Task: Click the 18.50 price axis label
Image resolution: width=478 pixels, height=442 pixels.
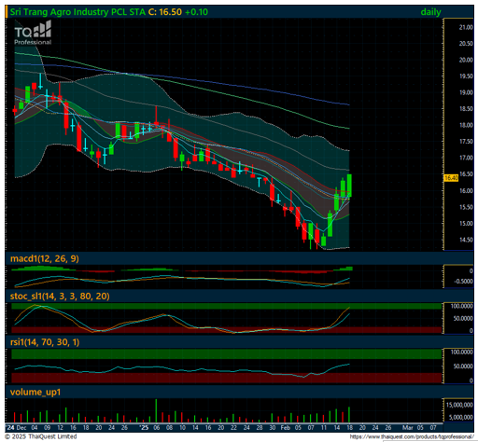Action: coord(466,109)
